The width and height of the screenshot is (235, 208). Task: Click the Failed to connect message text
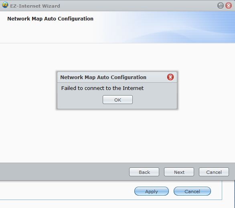click(x=102, y=88)
